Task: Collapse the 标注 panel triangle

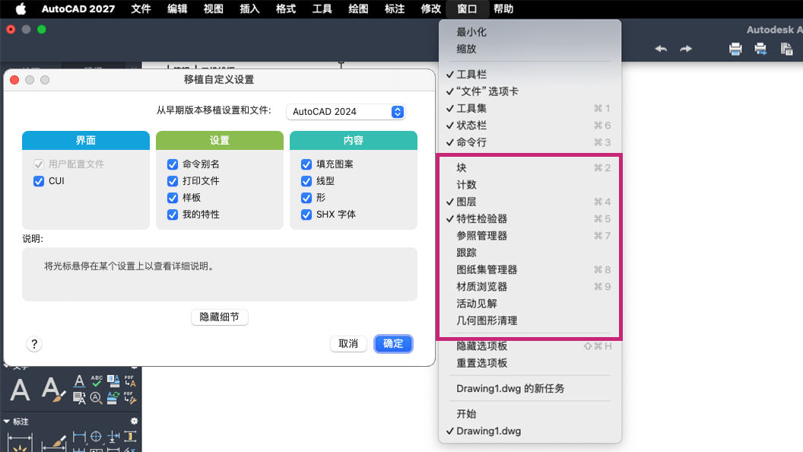Action: tap(7, 422)
